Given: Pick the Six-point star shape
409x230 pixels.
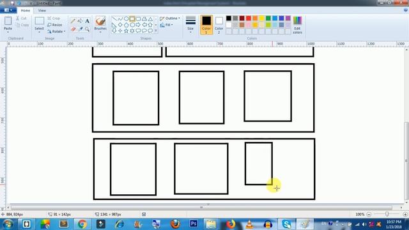Looking at the screenshot, I should (x=132, y=31).
